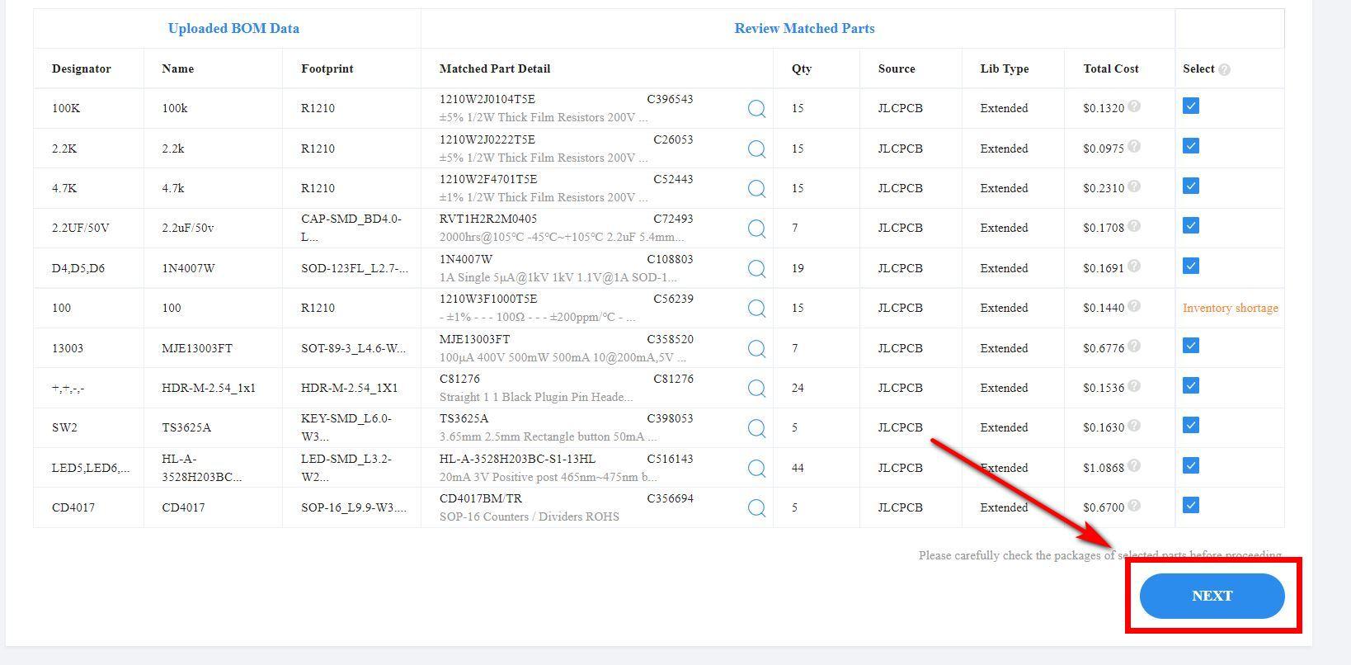Screen dimensions: 1351x665
Task: Uncheck the +,+,-,- header row checkbox
Action: click(x=1190, y=385)
